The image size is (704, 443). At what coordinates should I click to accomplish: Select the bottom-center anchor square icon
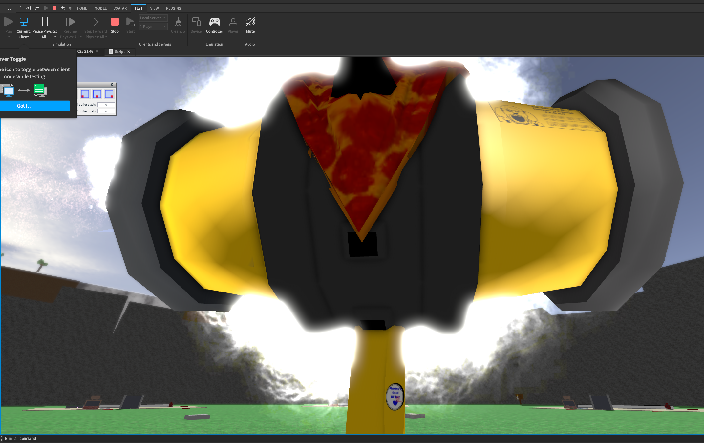click(97, 94)
